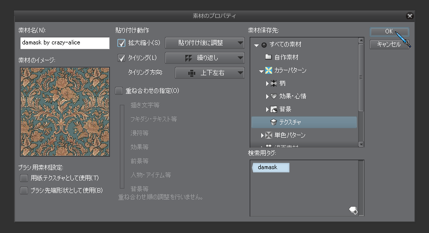Screen dimensions: 429x233
Task: Enable 用紙テクスチャとして使用 checkbox
Action: [x=23, y=178]
